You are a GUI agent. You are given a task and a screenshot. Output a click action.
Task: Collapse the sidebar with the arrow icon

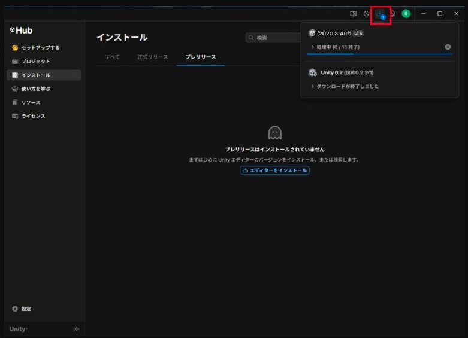tap(76, 329)
